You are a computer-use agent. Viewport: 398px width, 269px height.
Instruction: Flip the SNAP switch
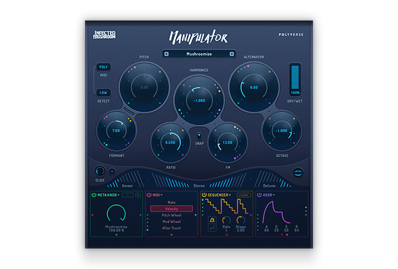tap(199, 136)
